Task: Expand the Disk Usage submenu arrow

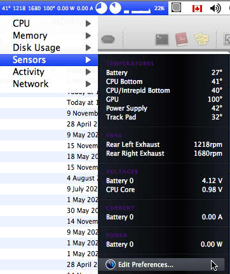Action: click(88, 48)
